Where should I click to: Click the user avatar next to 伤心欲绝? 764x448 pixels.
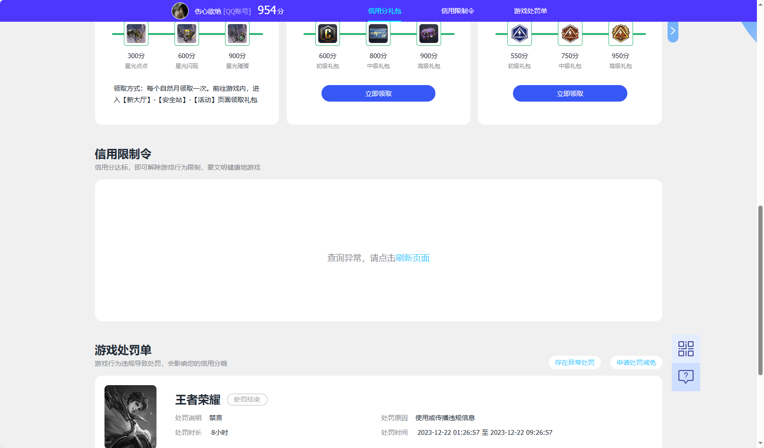[x=180, y=10]
